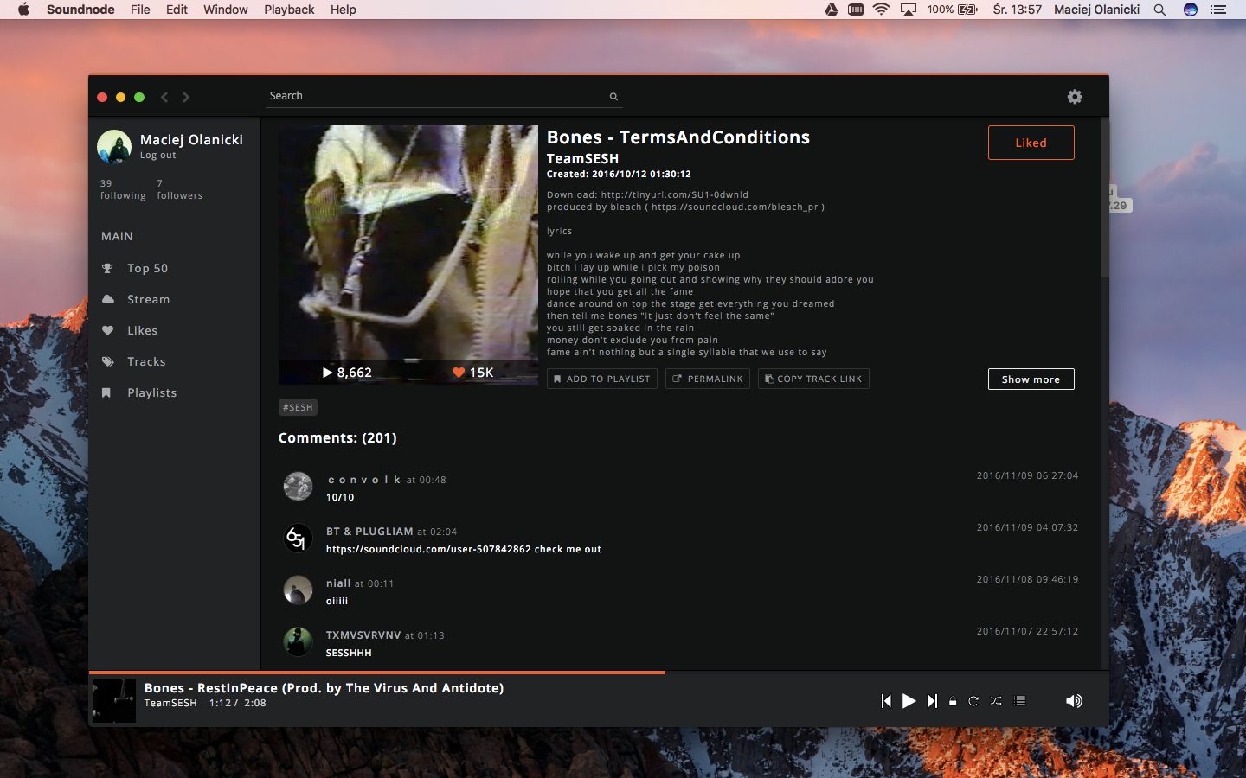This screenshot has height=778, width=1246.
Task: Click the Tracks tag icon
Action: point(107,361)
